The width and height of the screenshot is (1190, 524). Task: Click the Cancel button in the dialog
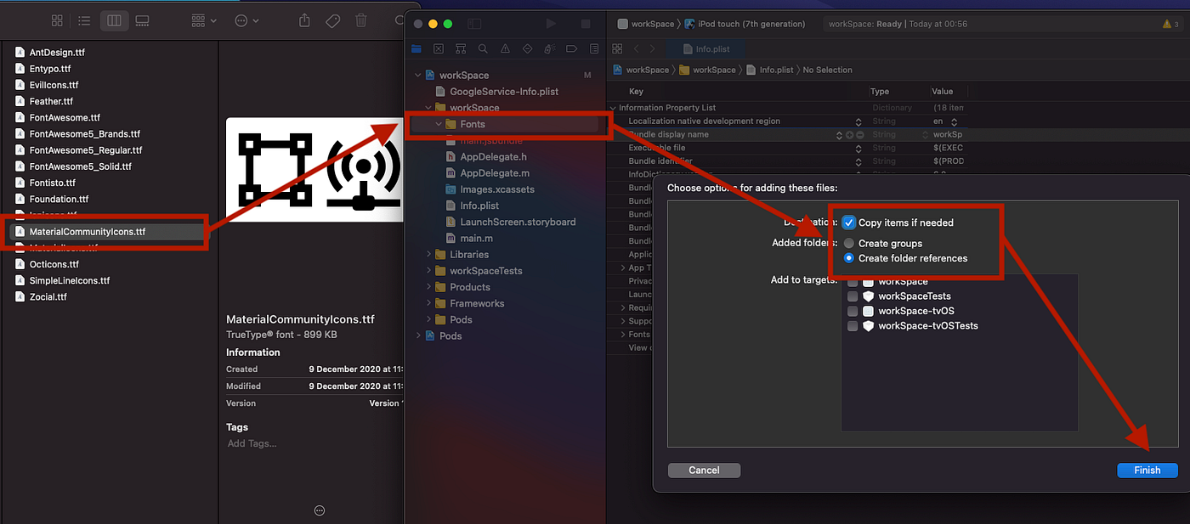pos(703,470)
